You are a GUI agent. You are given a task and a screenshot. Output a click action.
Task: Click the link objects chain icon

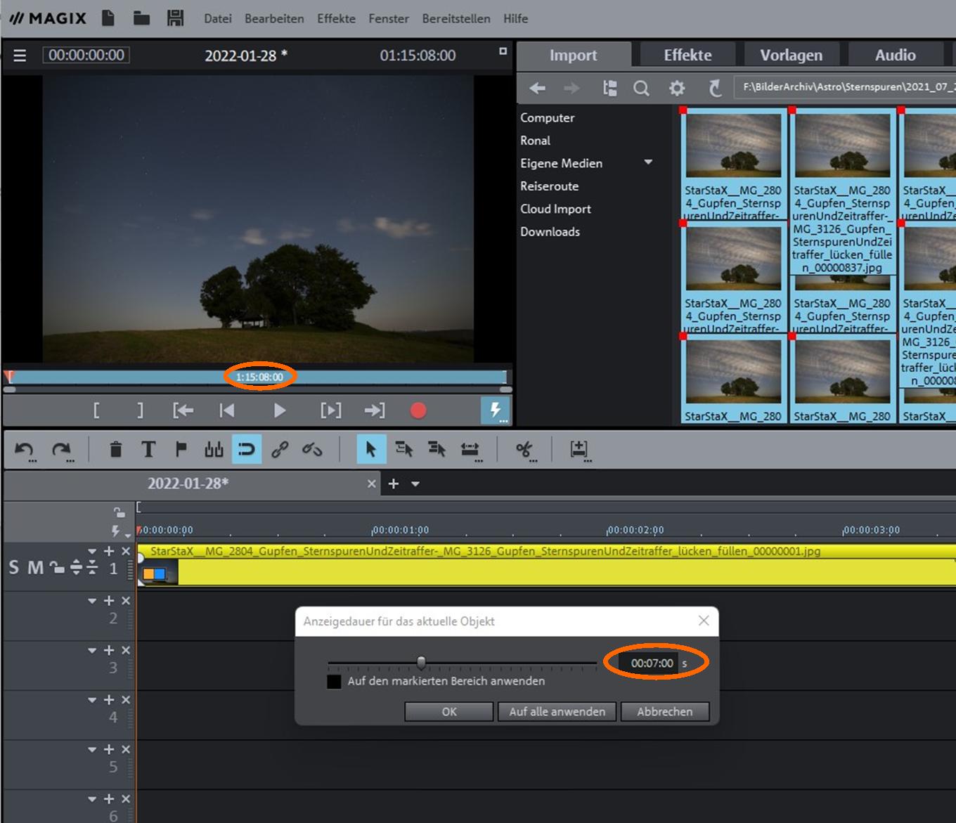(x=280, y=449)
